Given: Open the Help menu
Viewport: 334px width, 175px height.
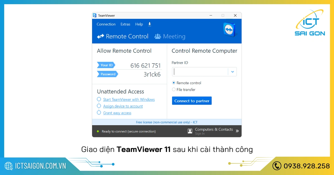Looking at the screenshot, I should [139, 24].
